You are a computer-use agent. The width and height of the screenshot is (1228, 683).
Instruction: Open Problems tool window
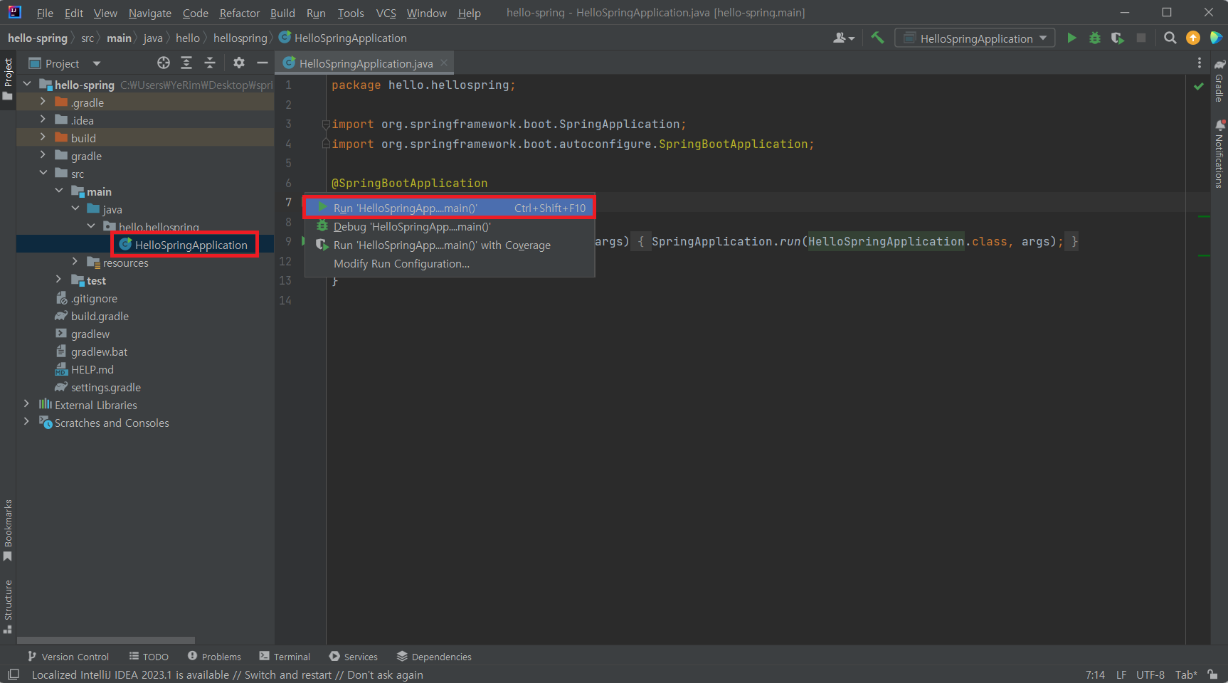(214, 656)
